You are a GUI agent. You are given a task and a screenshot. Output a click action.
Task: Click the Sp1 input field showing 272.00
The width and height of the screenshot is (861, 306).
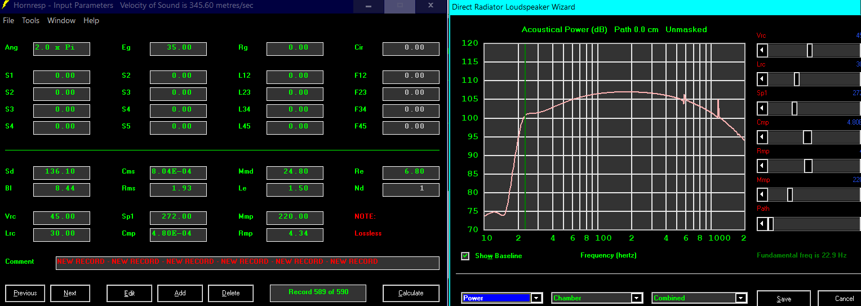[x=178, y=218]
